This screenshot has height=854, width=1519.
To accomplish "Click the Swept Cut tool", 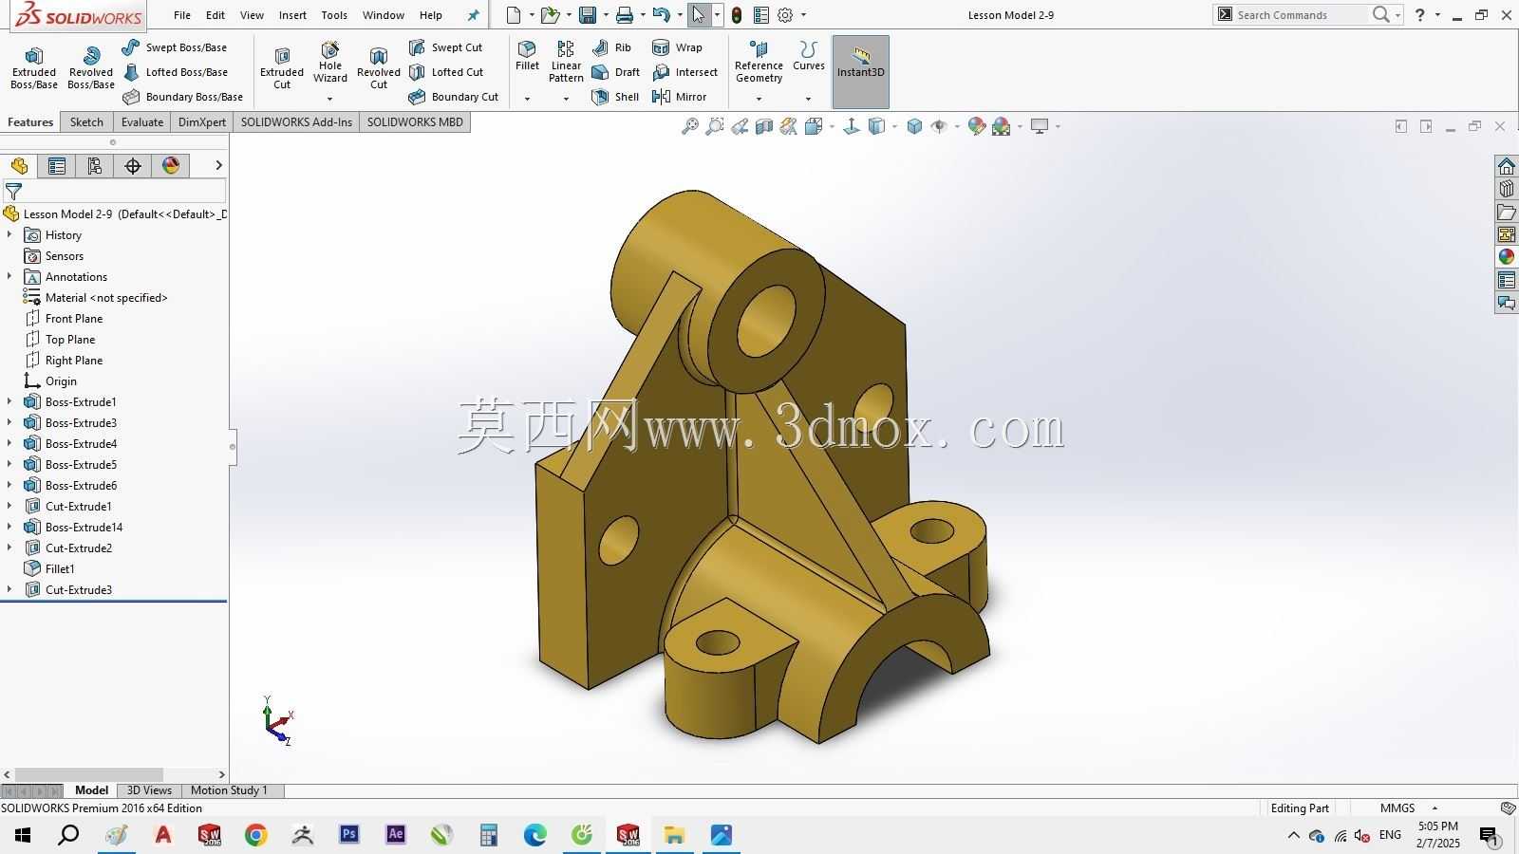I will click(445, 47).
